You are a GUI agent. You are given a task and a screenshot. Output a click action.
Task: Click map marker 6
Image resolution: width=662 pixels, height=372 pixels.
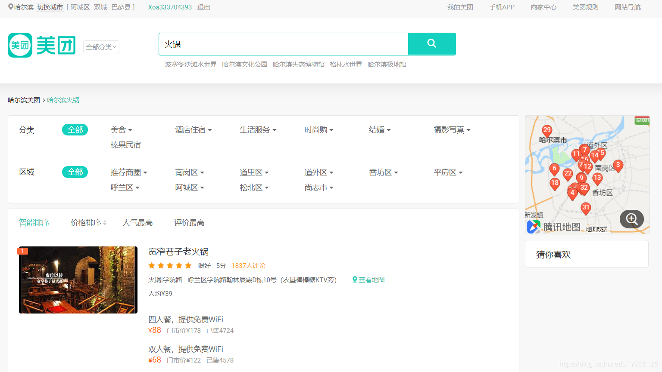[555, 169]
